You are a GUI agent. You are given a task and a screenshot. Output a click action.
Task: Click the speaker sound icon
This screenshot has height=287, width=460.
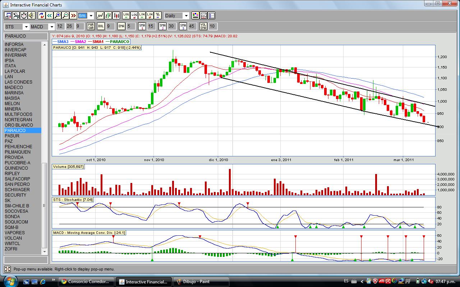32,15
